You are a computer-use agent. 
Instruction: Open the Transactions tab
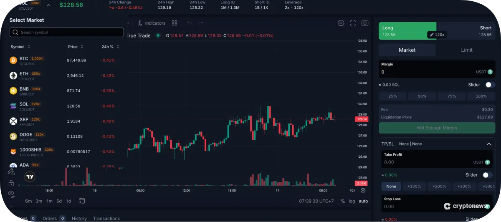click(x=106, y=218)
